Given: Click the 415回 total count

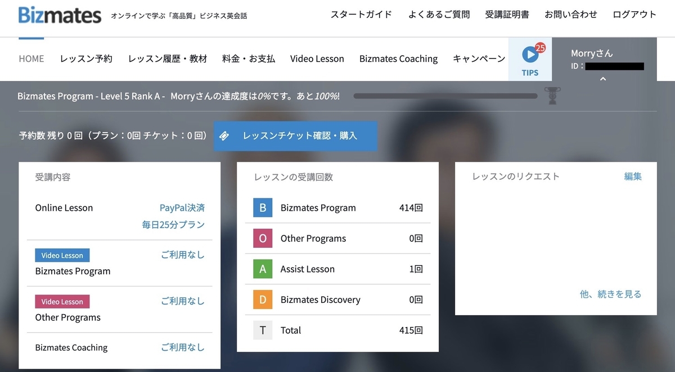Looking at the screenshot, I should point(411,330).
